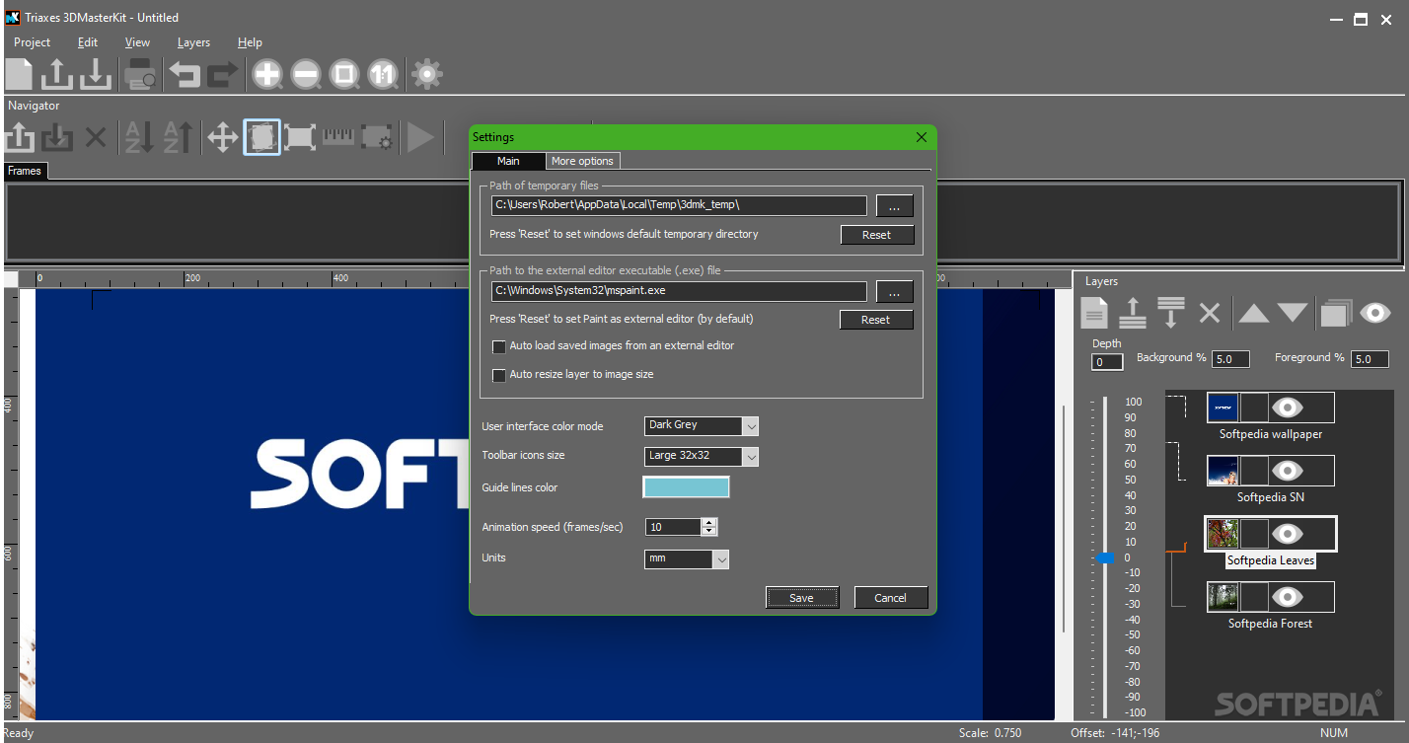Open the ruler measurement tool
Image resolution: width=1409 pixels, height=743 pixels.
coord(338,138)
